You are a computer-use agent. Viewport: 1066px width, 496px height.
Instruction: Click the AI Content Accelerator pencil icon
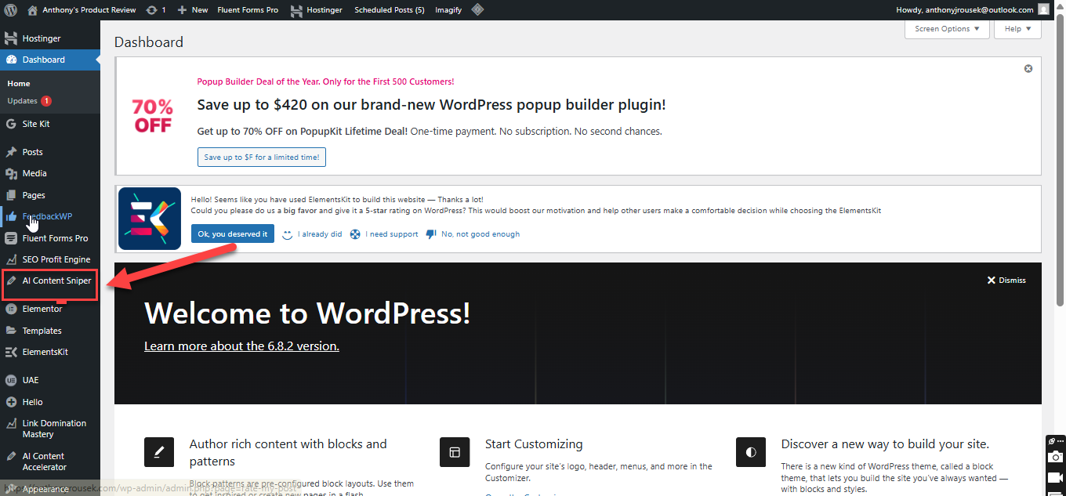click(11, 456)
